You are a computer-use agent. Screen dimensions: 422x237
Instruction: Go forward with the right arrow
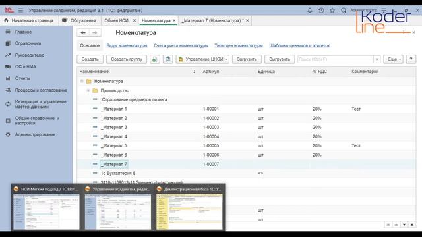pos(95,32)
